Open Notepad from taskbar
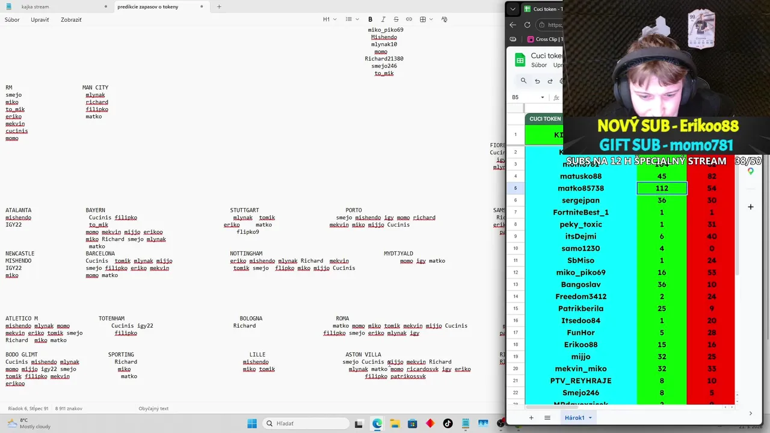 click(466, 423)
